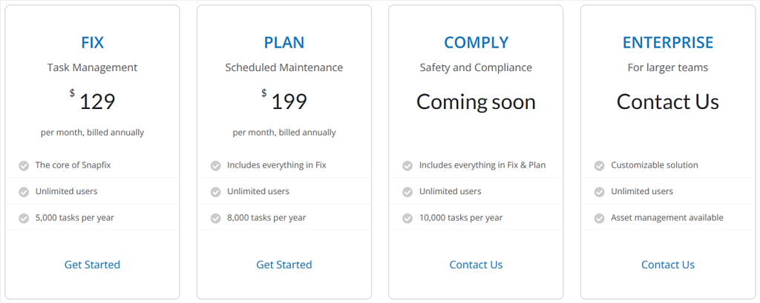
Task: Click Get Started under the Plan tier
Action: [284, 264]
